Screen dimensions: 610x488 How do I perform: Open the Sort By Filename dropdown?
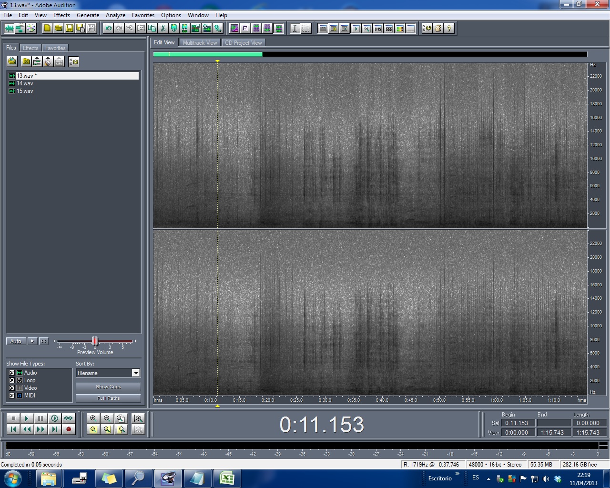(108, 373)
